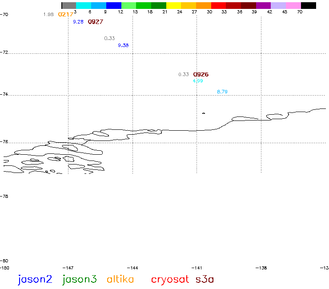329x289 pixels.
Task: Click the purple 39–42 color segment
Action: (264, 5)
